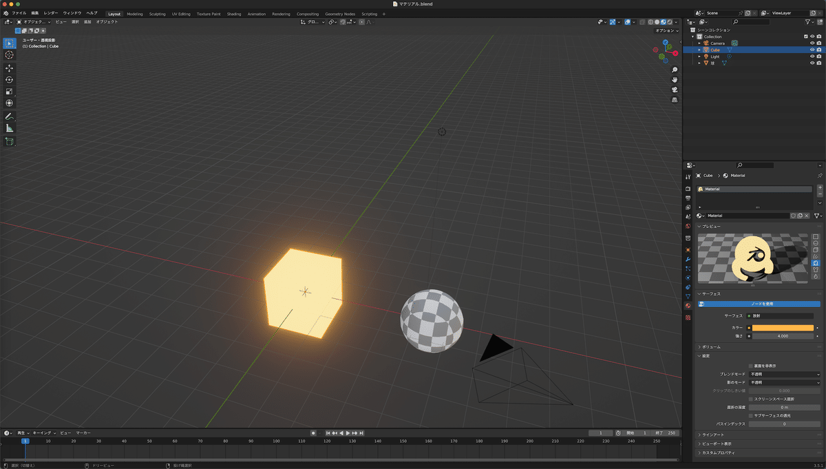Enable the 裏面を非表示 checkbox

pyautogui.click(x=750, y=366)
